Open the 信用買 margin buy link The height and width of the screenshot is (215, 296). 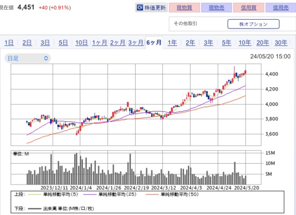tap(248, 7)
